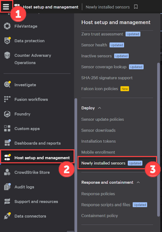The image size is (162, 232).
Task: Open Inactive sensors
Action: pyautogui.click(x=96, y=56)
